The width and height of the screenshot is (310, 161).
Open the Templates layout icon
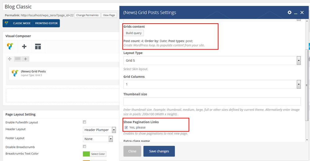click(x=38, y=46)
